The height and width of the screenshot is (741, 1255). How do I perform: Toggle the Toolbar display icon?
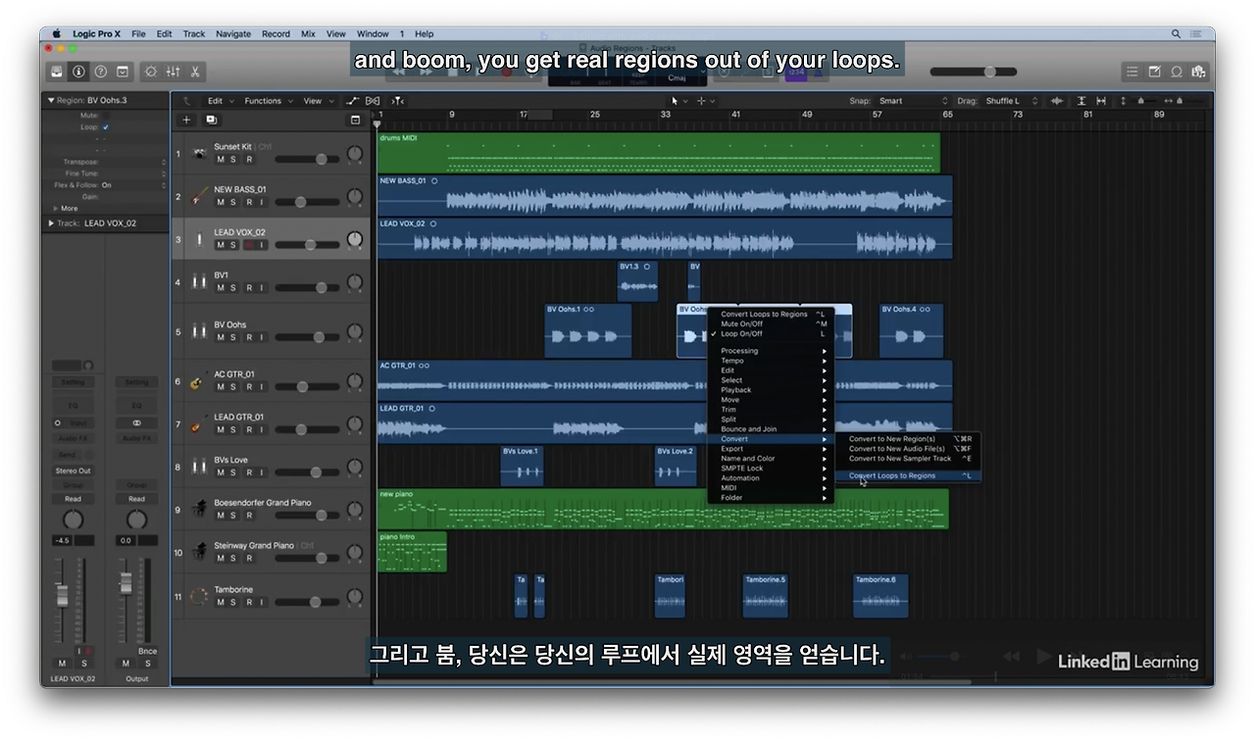[123, 72]
